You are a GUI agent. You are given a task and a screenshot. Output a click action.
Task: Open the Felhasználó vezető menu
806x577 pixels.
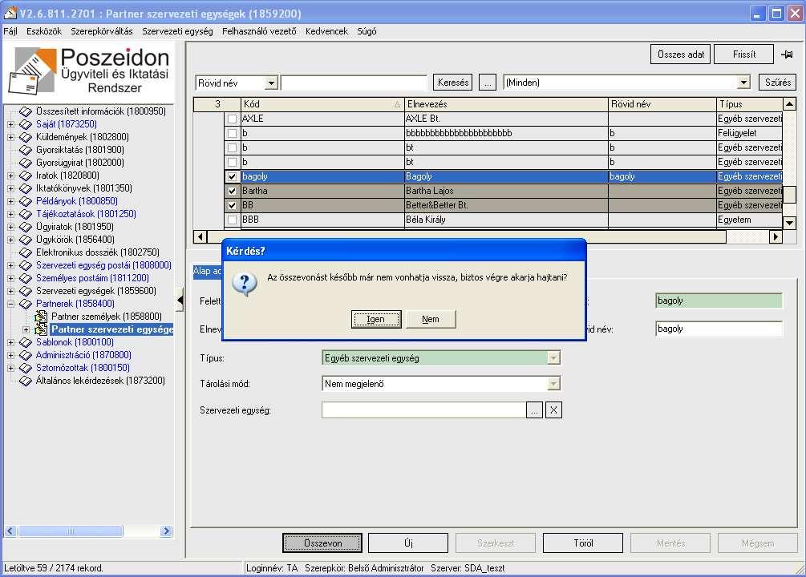[259, 31]
